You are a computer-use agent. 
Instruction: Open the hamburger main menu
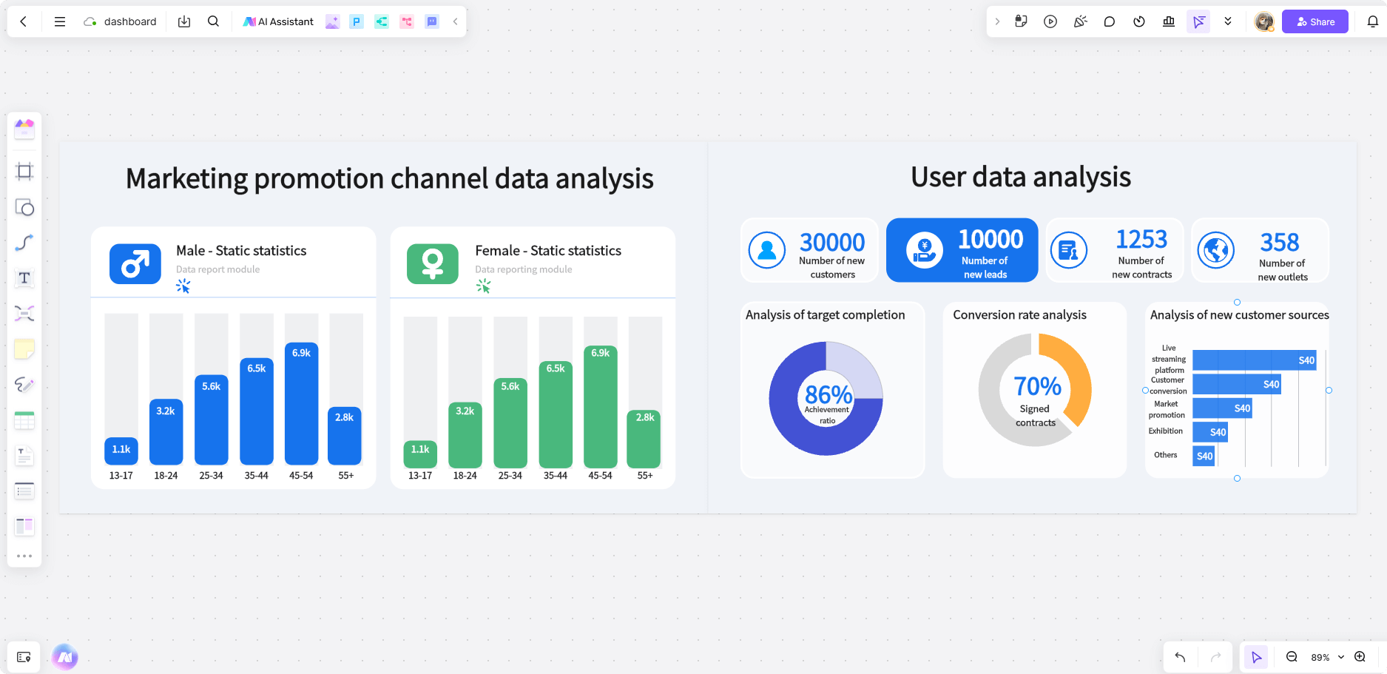[x=60, y=21]
